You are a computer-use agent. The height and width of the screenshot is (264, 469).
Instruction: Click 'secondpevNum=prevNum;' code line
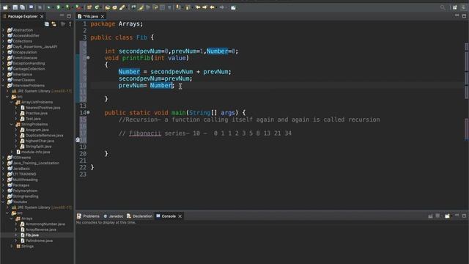(155, 78)
